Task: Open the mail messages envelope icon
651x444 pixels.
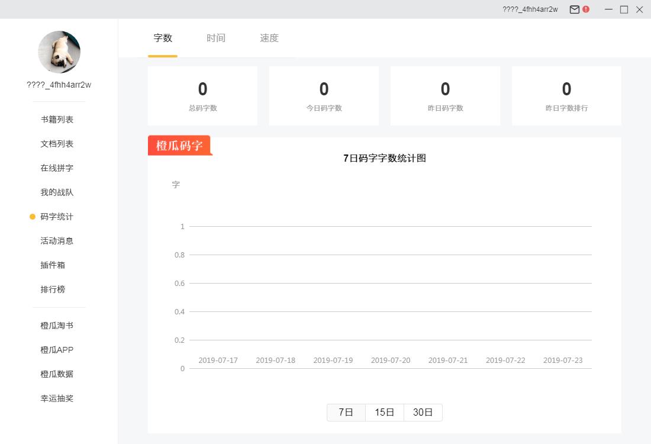Action: pyautogui.click(x=574, y=9)
